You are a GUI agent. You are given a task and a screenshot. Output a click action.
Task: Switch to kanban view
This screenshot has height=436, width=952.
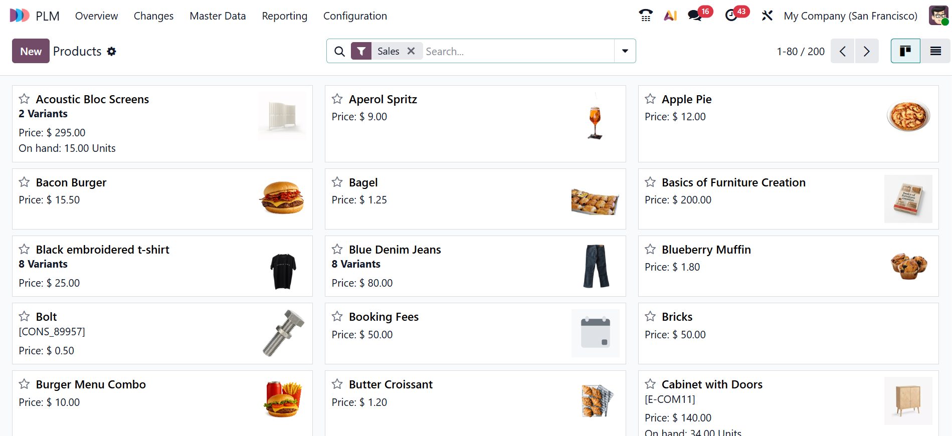(x=905, y=51)
